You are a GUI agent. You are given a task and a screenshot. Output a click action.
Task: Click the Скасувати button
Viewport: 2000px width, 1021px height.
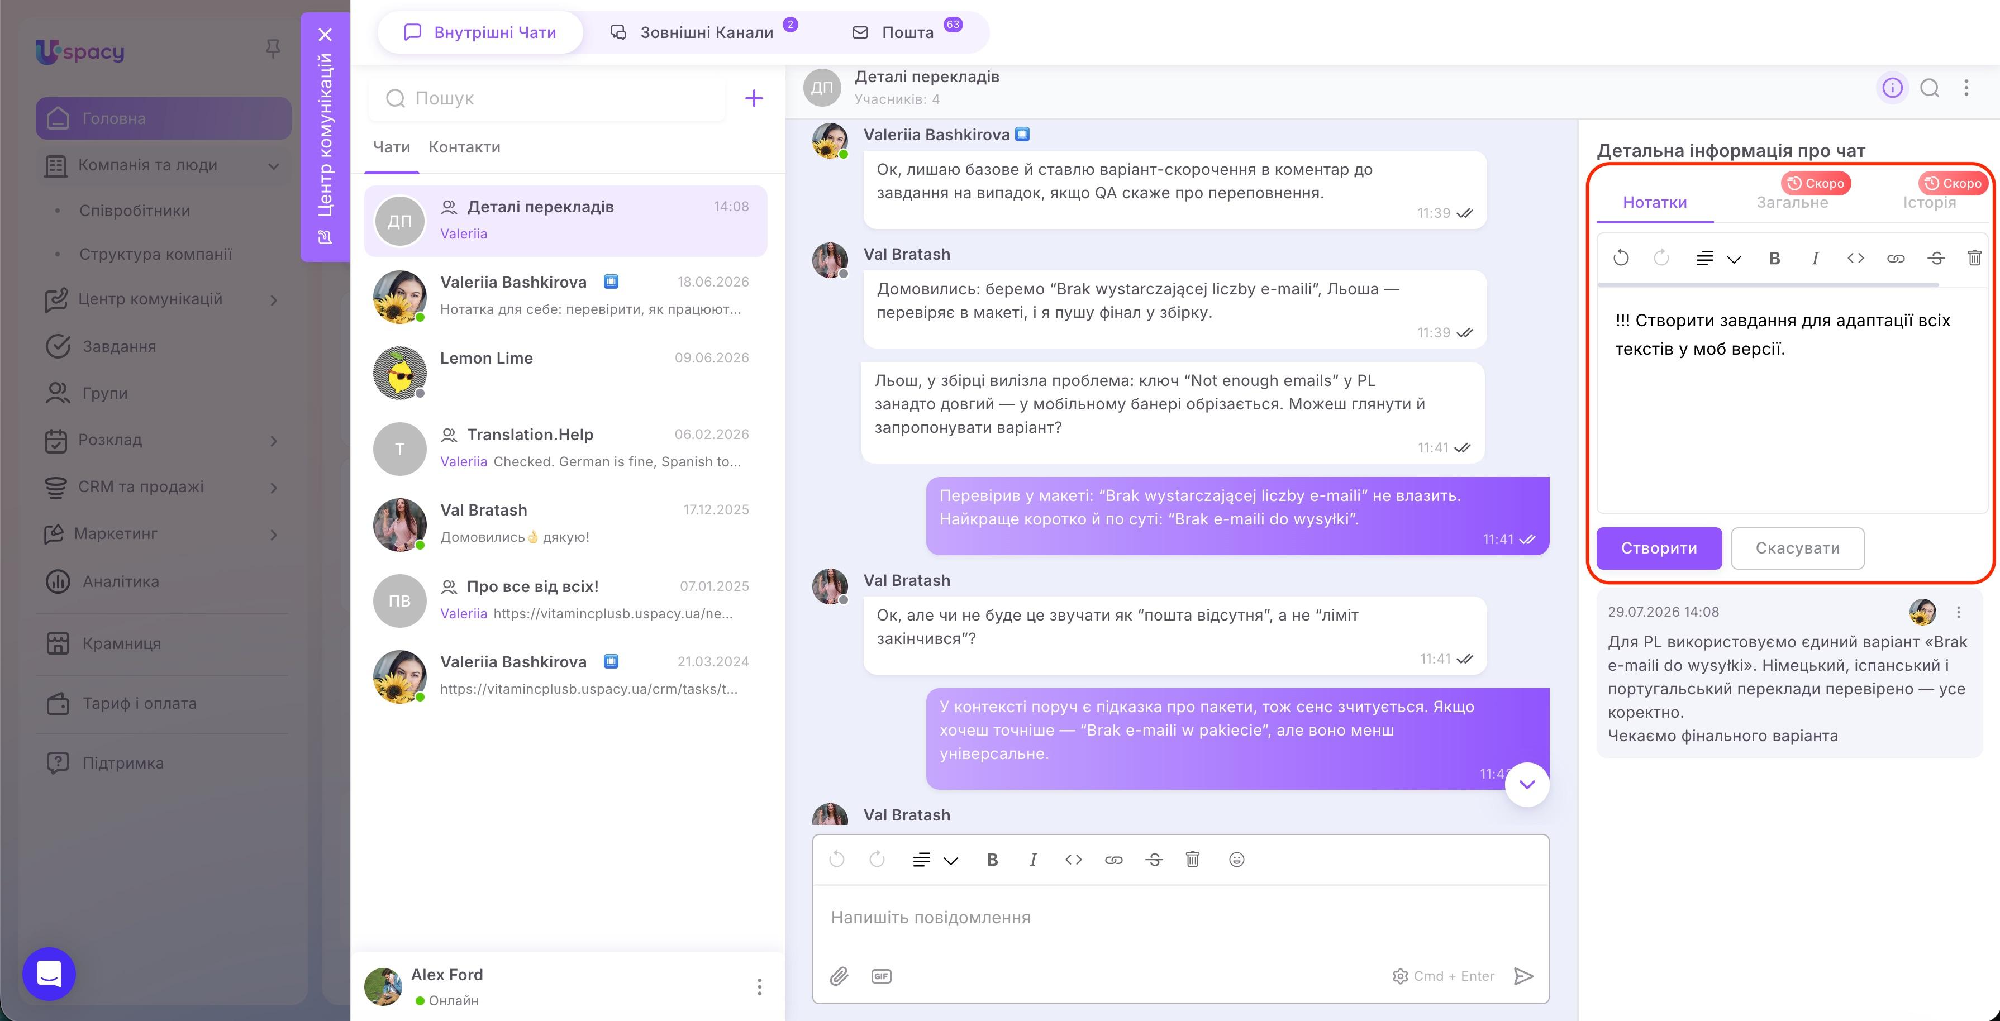(x=1797, y=548)
